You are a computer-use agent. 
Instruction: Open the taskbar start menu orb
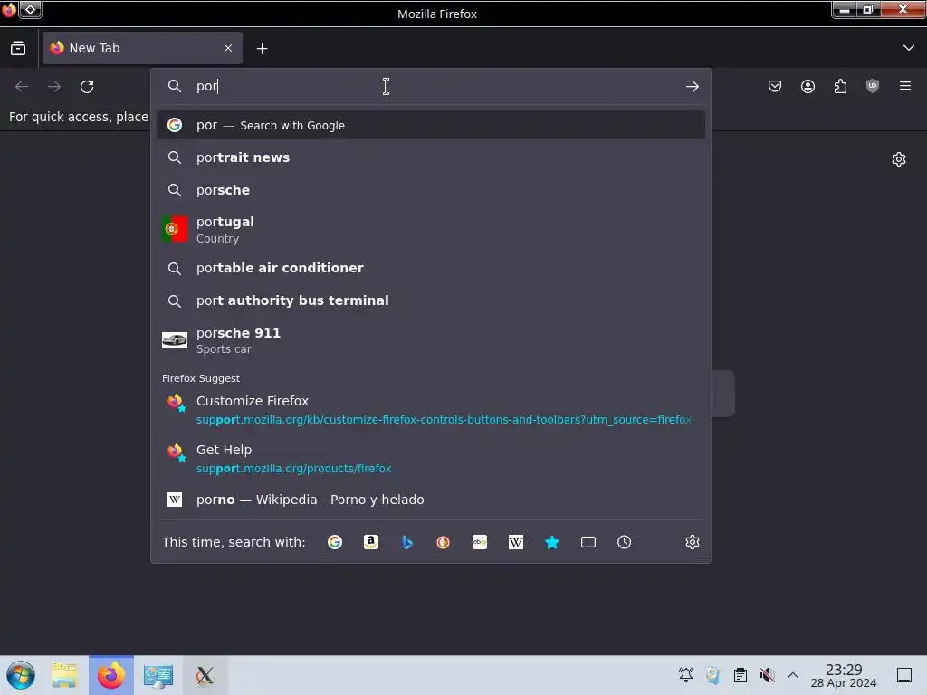pos(21,675)
